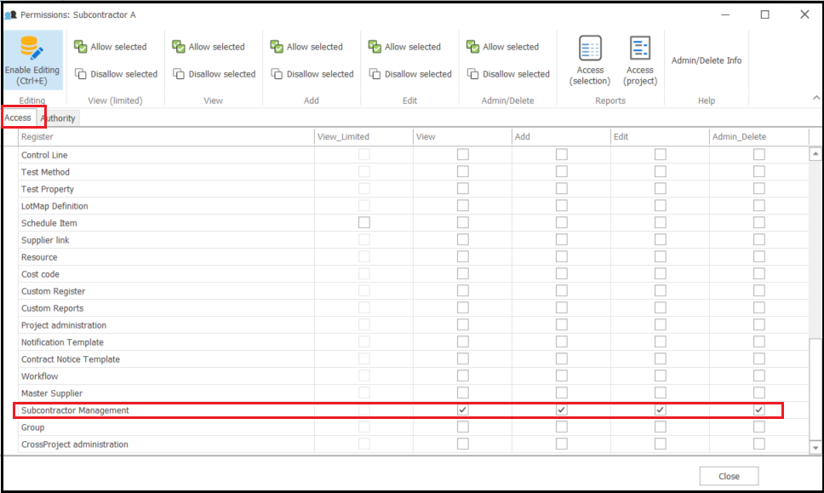Click Disallow selected in Admin/Delete group
The height and width of the screenshot is (493, 824).
point(509,74)
